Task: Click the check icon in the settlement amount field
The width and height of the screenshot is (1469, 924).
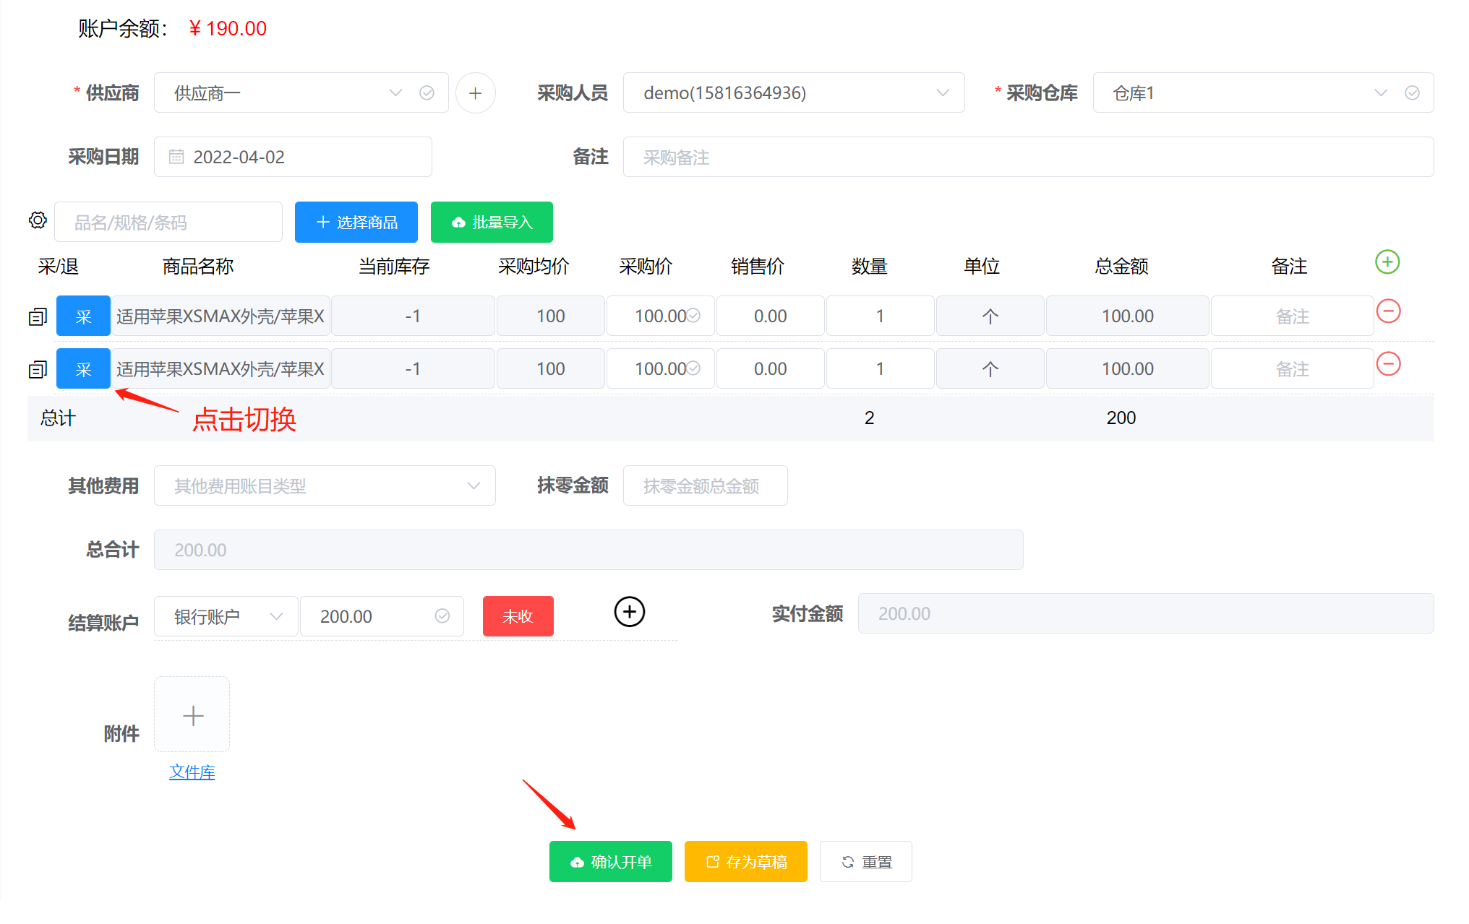Action: point(442,616)
